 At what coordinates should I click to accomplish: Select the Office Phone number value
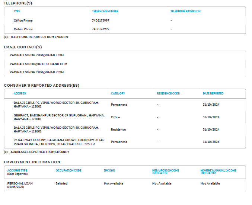(101, 20)
